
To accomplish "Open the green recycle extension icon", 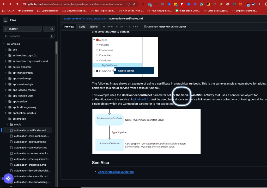I will (x=215, y=4).
